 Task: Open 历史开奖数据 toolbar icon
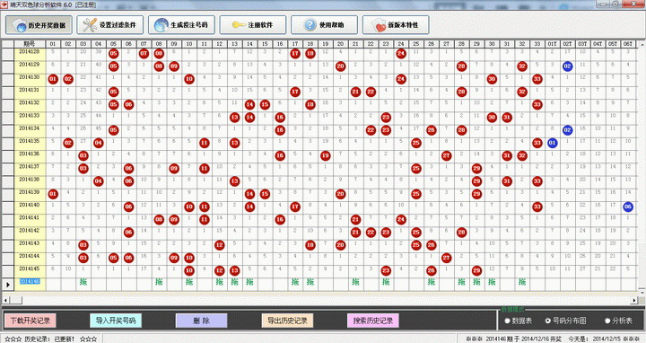tap(20, 25)
